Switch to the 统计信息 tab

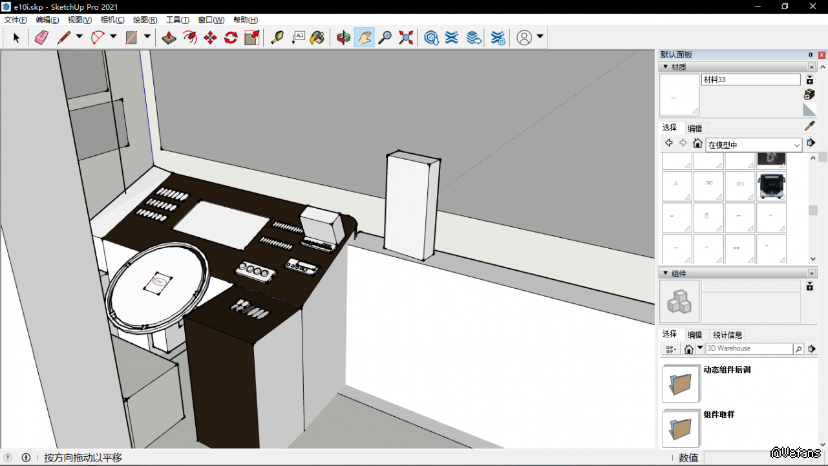(727, 335)
